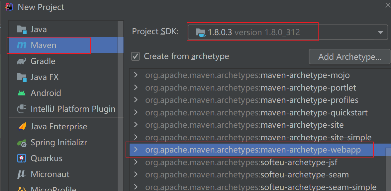This screenshot has height=191, width=391.
Task: Click the Maven 'm' icon
Action: pos(22,45)
